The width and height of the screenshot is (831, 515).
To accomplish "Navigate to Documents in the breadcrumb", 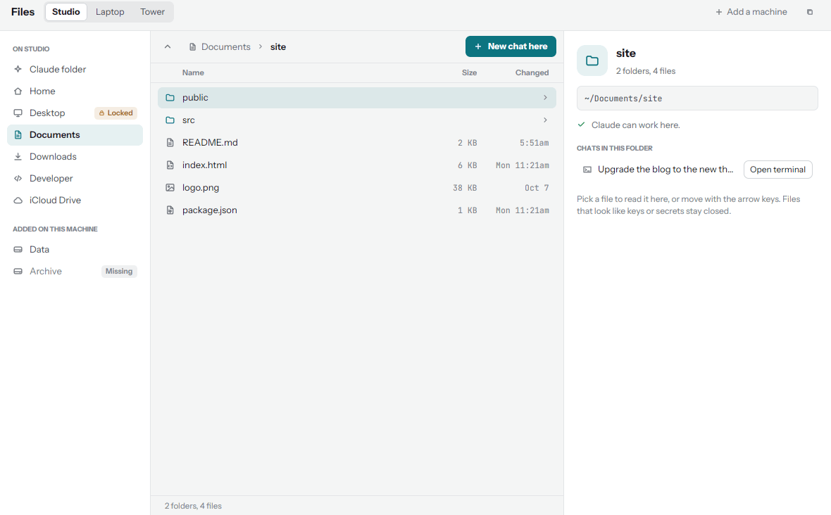I will click(x=226, y=46).
